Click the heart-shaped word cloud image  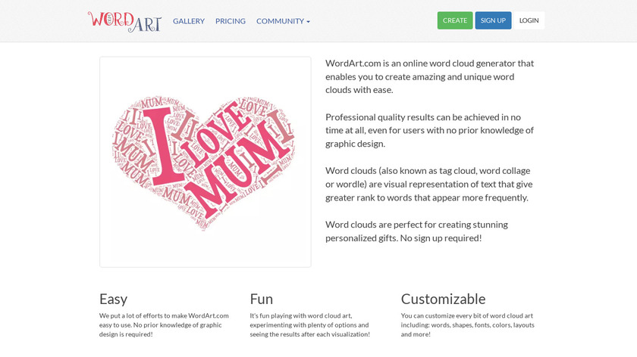205,162
